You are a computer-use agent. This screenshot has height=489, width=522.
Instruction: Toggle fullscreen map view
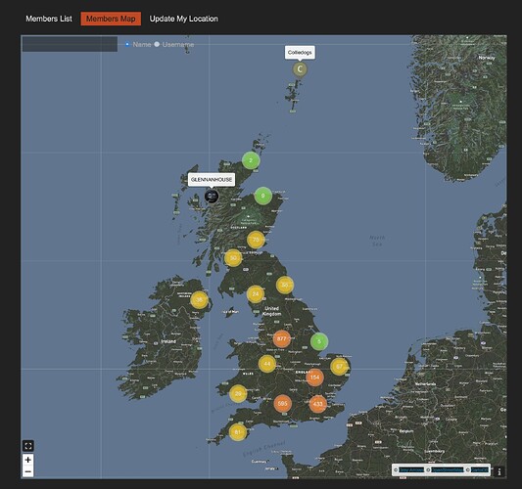28,445
